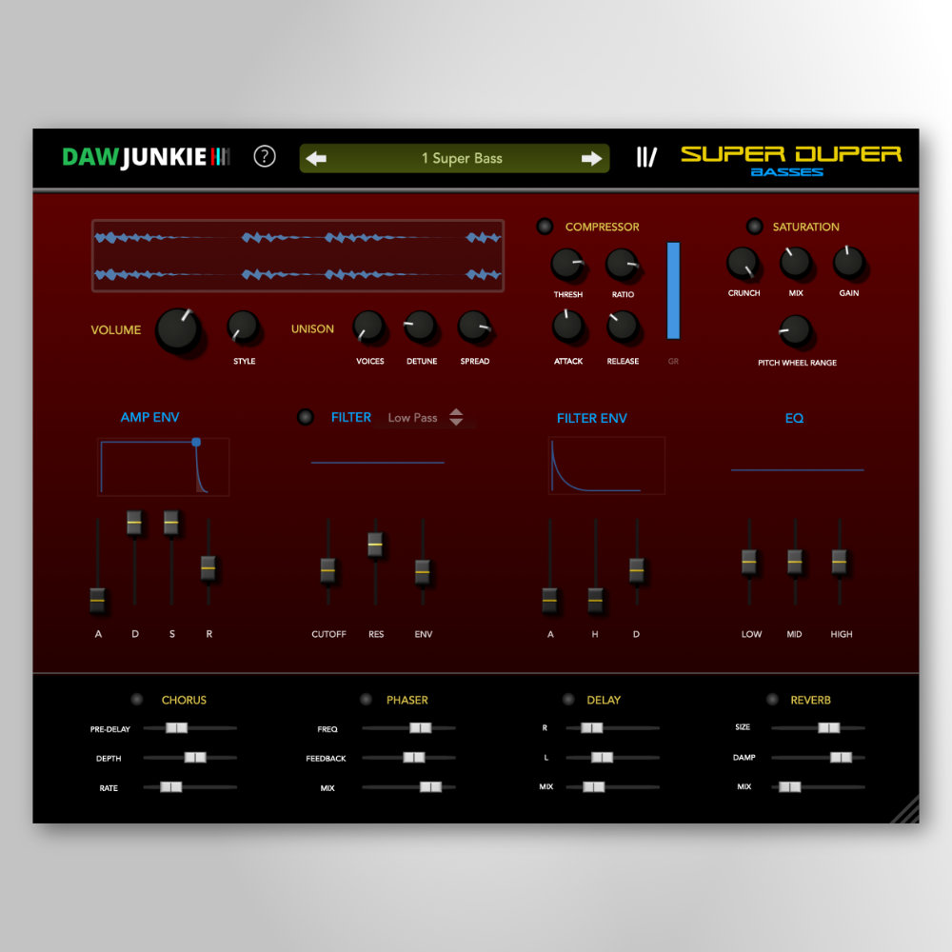This screenshot has height=952, width=952.
Task: Click the EQ High slider handle
Action: (x=839, y=562)
